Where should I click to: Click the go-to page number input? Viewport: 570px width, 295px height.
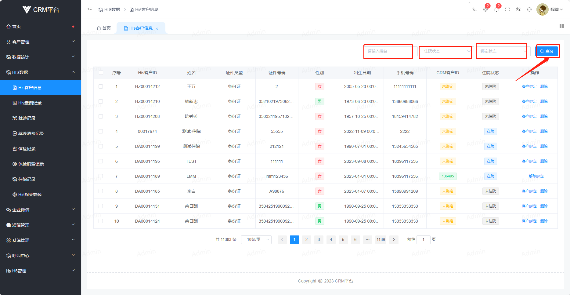423,239
